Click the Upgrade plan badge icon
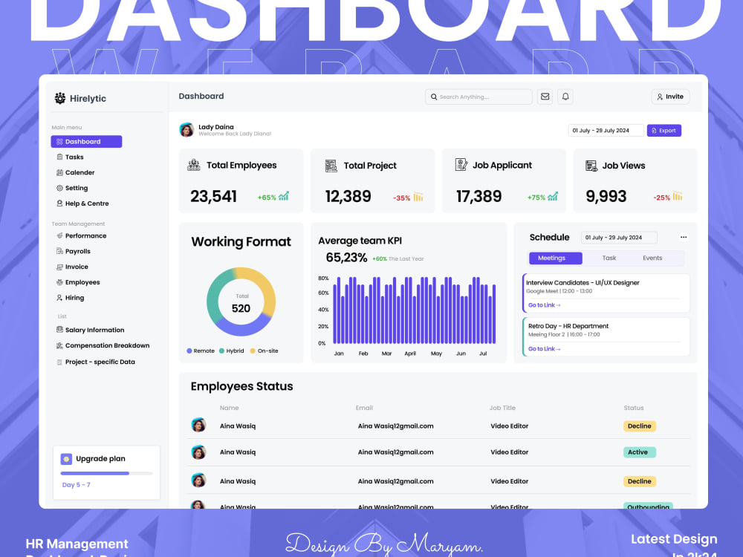The width and height of the screenshot is (743, 557). pos(66,458)
